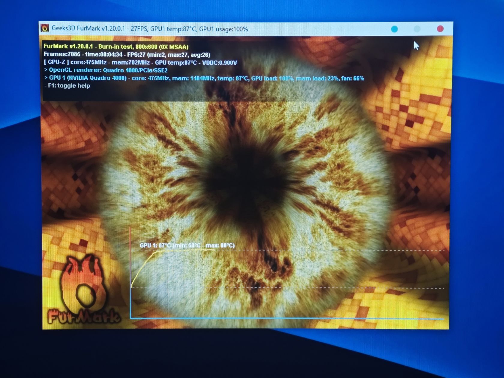The image size is (504, 378).
Task: Click the 'Frames:7085' statistics line
Action: pyautogui.click(x=127, y=55)
